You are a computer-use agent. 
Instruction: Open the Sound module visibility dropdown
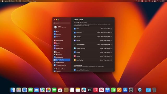click(106, 56)
